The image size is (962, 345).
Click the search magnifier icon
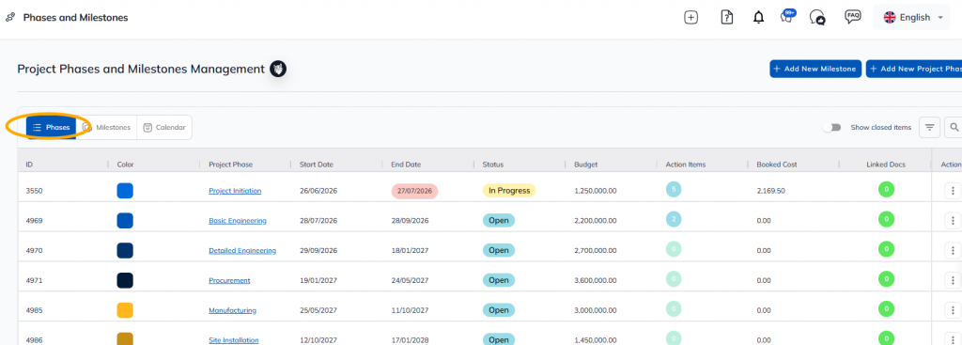tap(954, 127)
